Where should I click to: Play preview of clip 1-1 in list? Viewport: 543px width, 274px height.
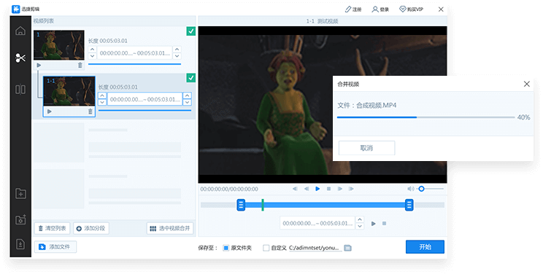[x=50, y=111]
